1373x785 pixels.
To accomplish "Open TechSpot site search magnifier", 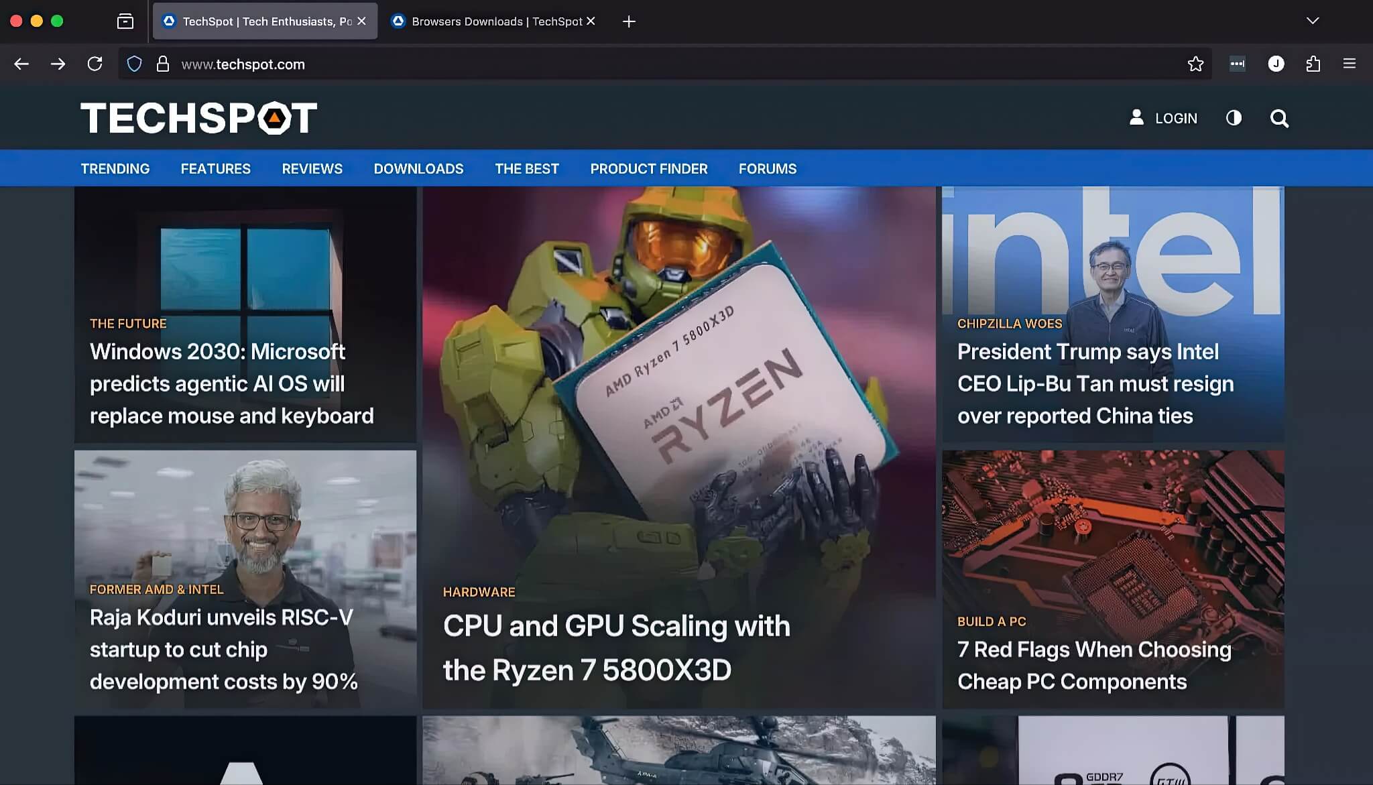I will [x=1279, y=119].
